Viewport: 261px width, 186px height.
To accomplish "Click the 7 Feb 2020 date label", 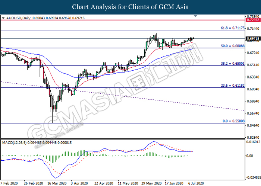I will tap(9, 183).
